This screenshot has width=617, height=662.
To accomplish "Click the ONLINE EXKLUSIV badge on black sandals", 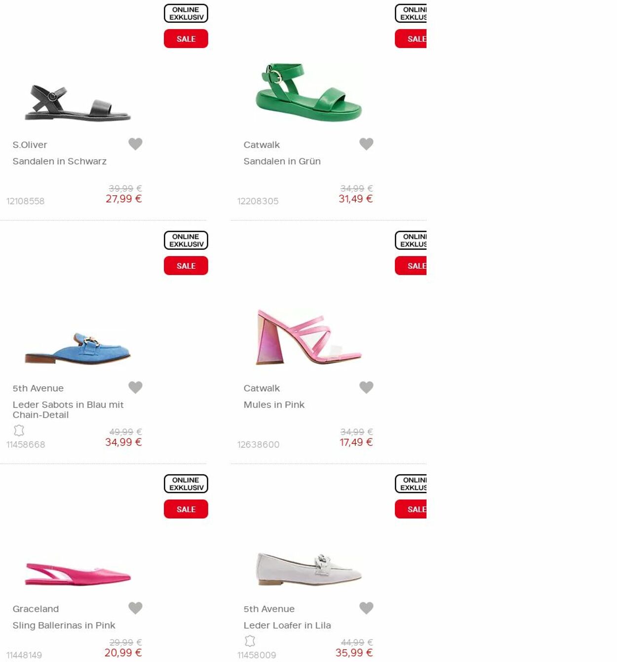I will (186, 13).
